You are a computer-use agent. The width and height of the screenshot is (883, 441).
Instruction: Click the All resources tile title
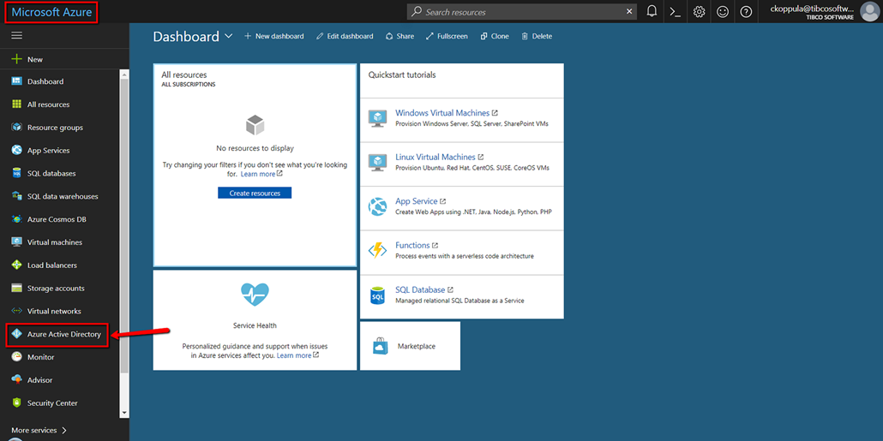(184, 74)
